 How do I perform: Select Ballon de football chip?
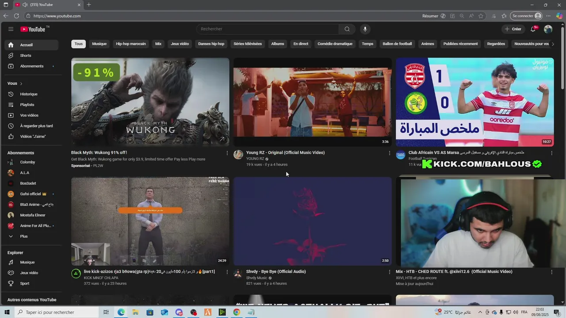397,44
